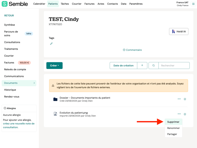Star the Evolution du patient.png file
The width and height of the screenshot is (197, 148).
point(185,114)
